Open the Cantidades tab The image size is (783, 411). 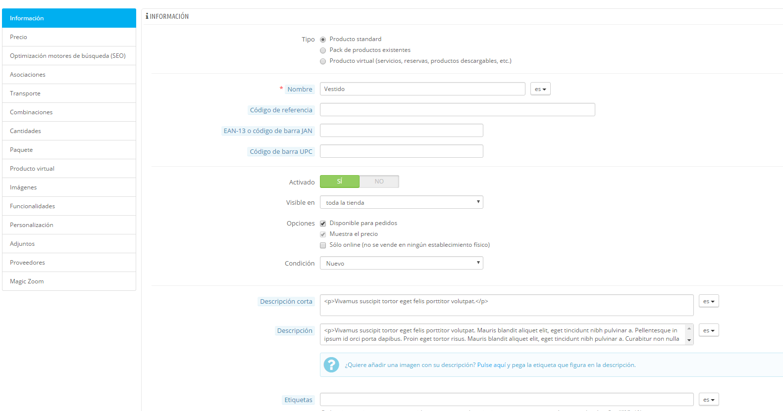click(69, 131)
